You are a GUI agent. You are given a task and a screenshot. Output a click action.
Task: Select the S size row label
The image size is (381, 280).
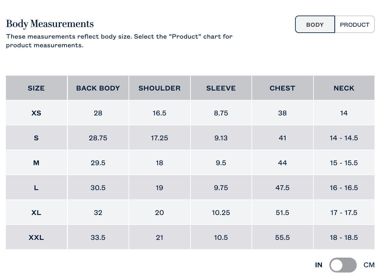coord(36,138)
